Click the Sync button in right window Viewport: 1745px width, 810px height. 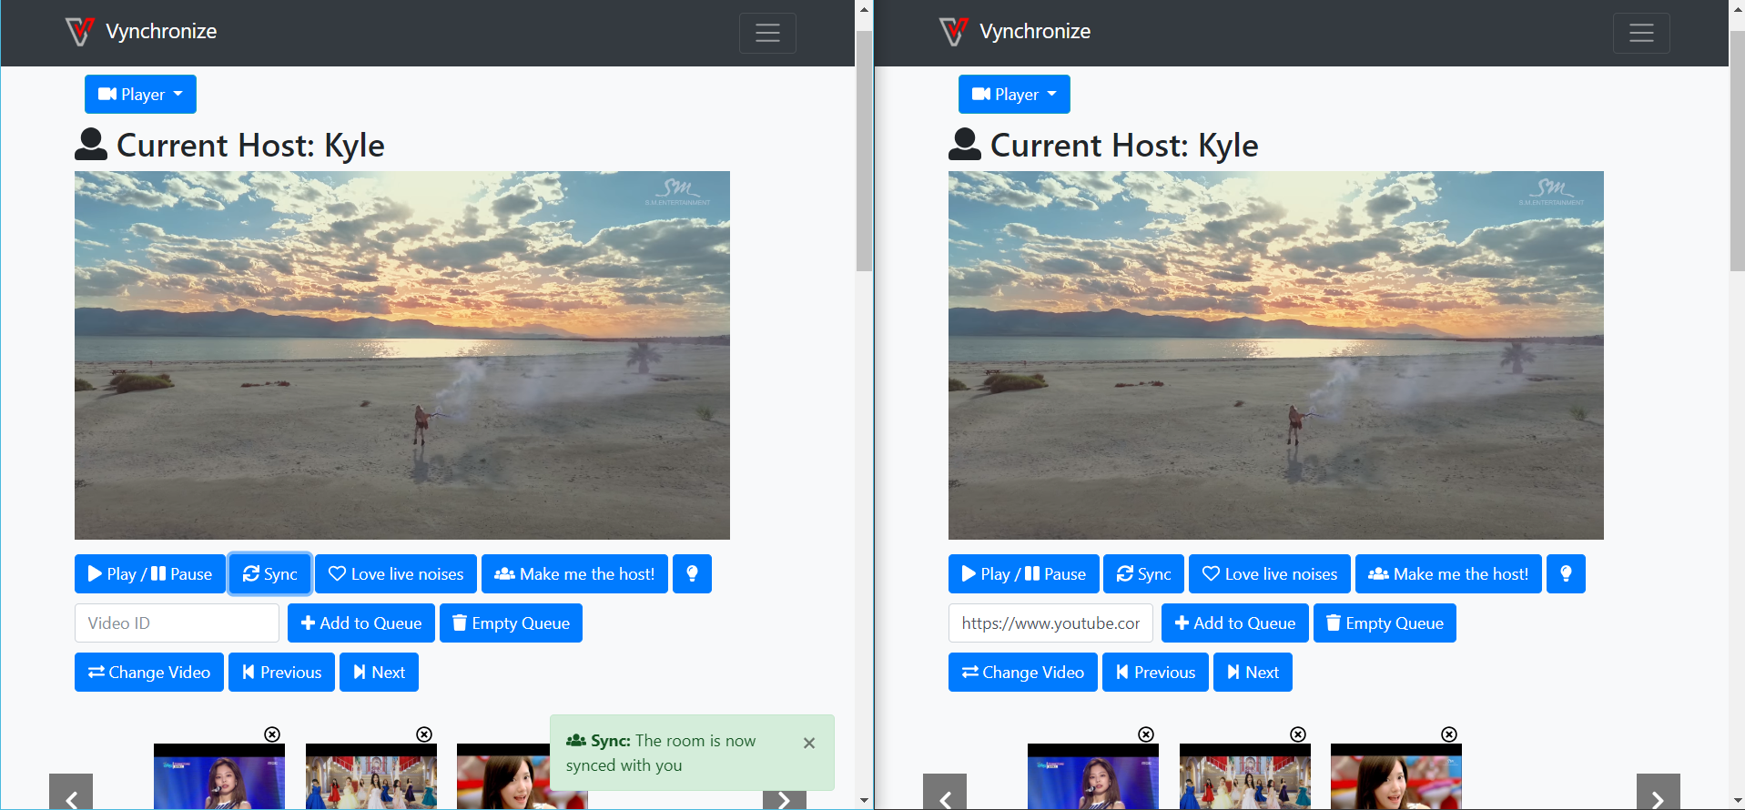[x=1143, y=573]
